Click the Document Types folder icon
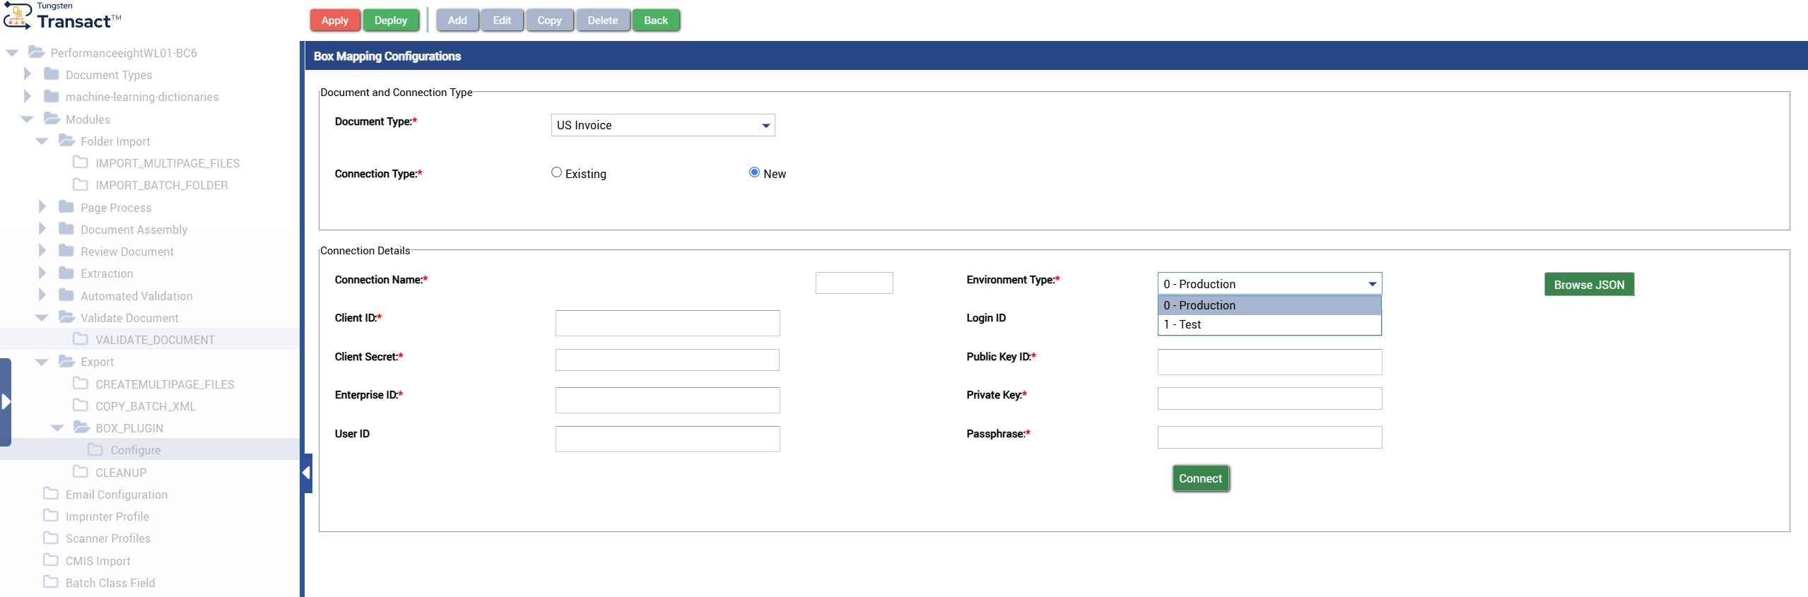The height and width of the screenshot is (597, 1808). pos(51,74)
